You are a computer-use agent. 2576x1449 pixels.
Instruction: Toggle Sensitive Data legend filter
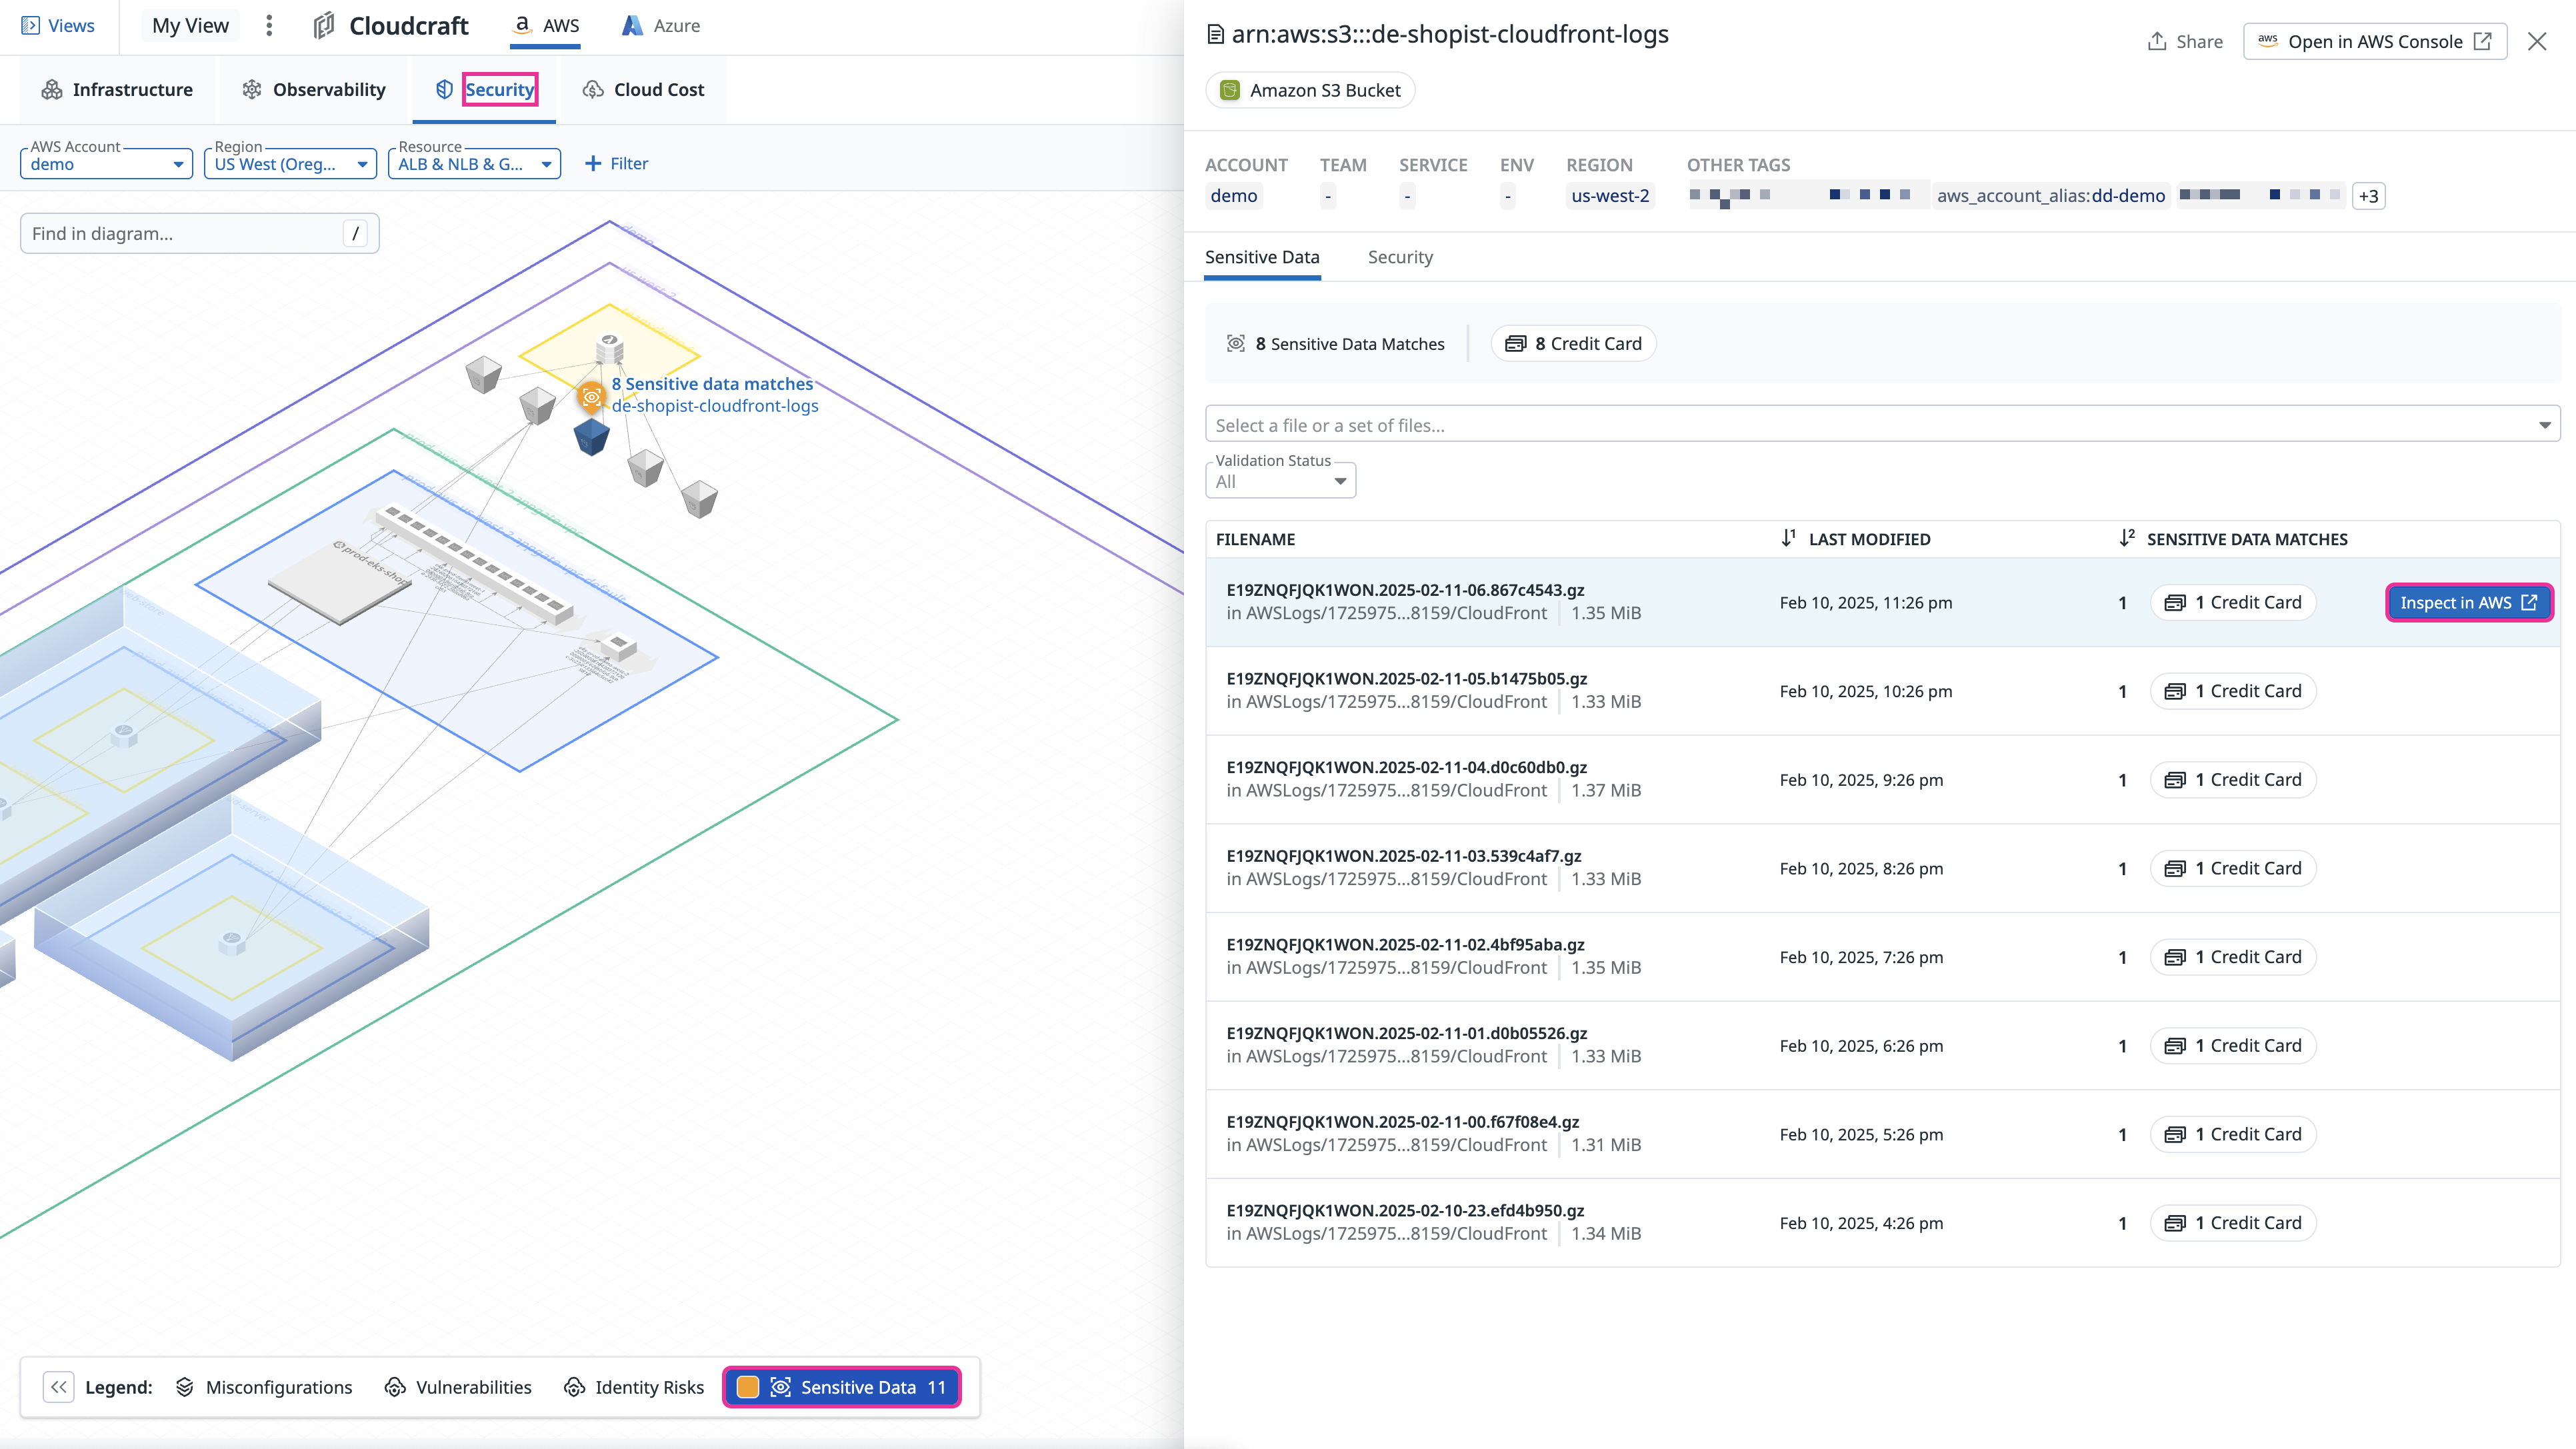(x=858, y=1387)
